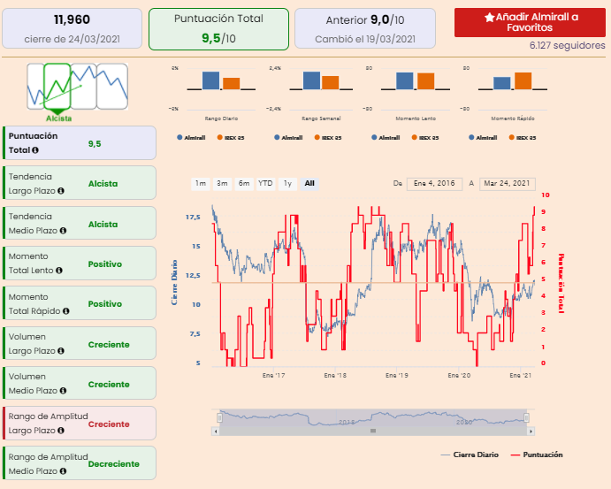Image resolution: width=611 pixels, height=489 pixels.
Task: Select the All chart range
Action: (x=309, y=184)
